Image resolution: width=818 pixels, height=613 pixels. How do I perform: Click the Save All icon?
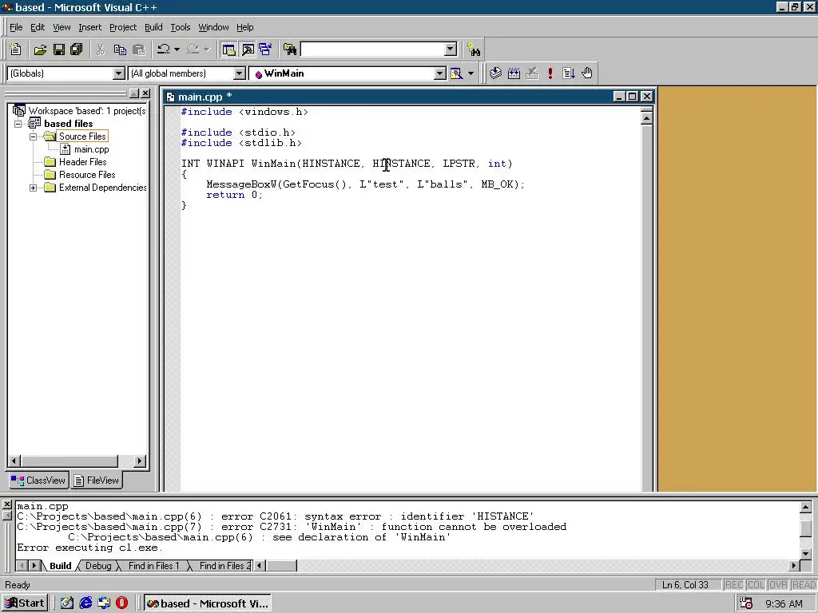click(x=77, y=49)
